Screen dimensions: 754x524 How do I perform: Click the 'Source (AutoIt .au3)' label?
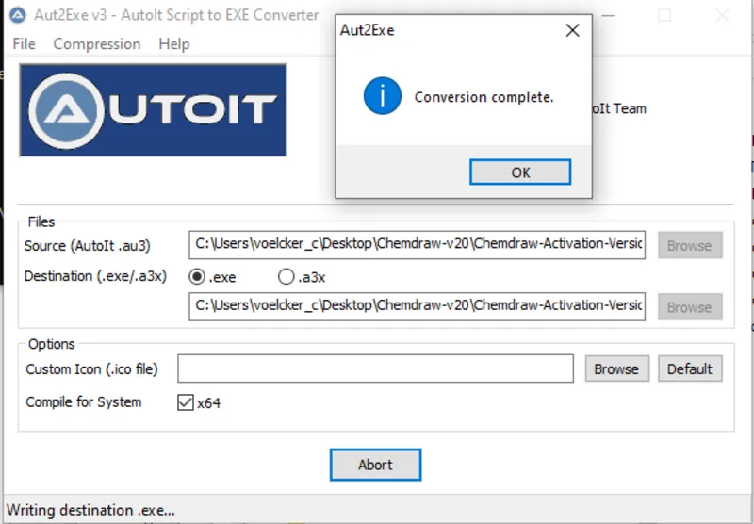[88, 246]
